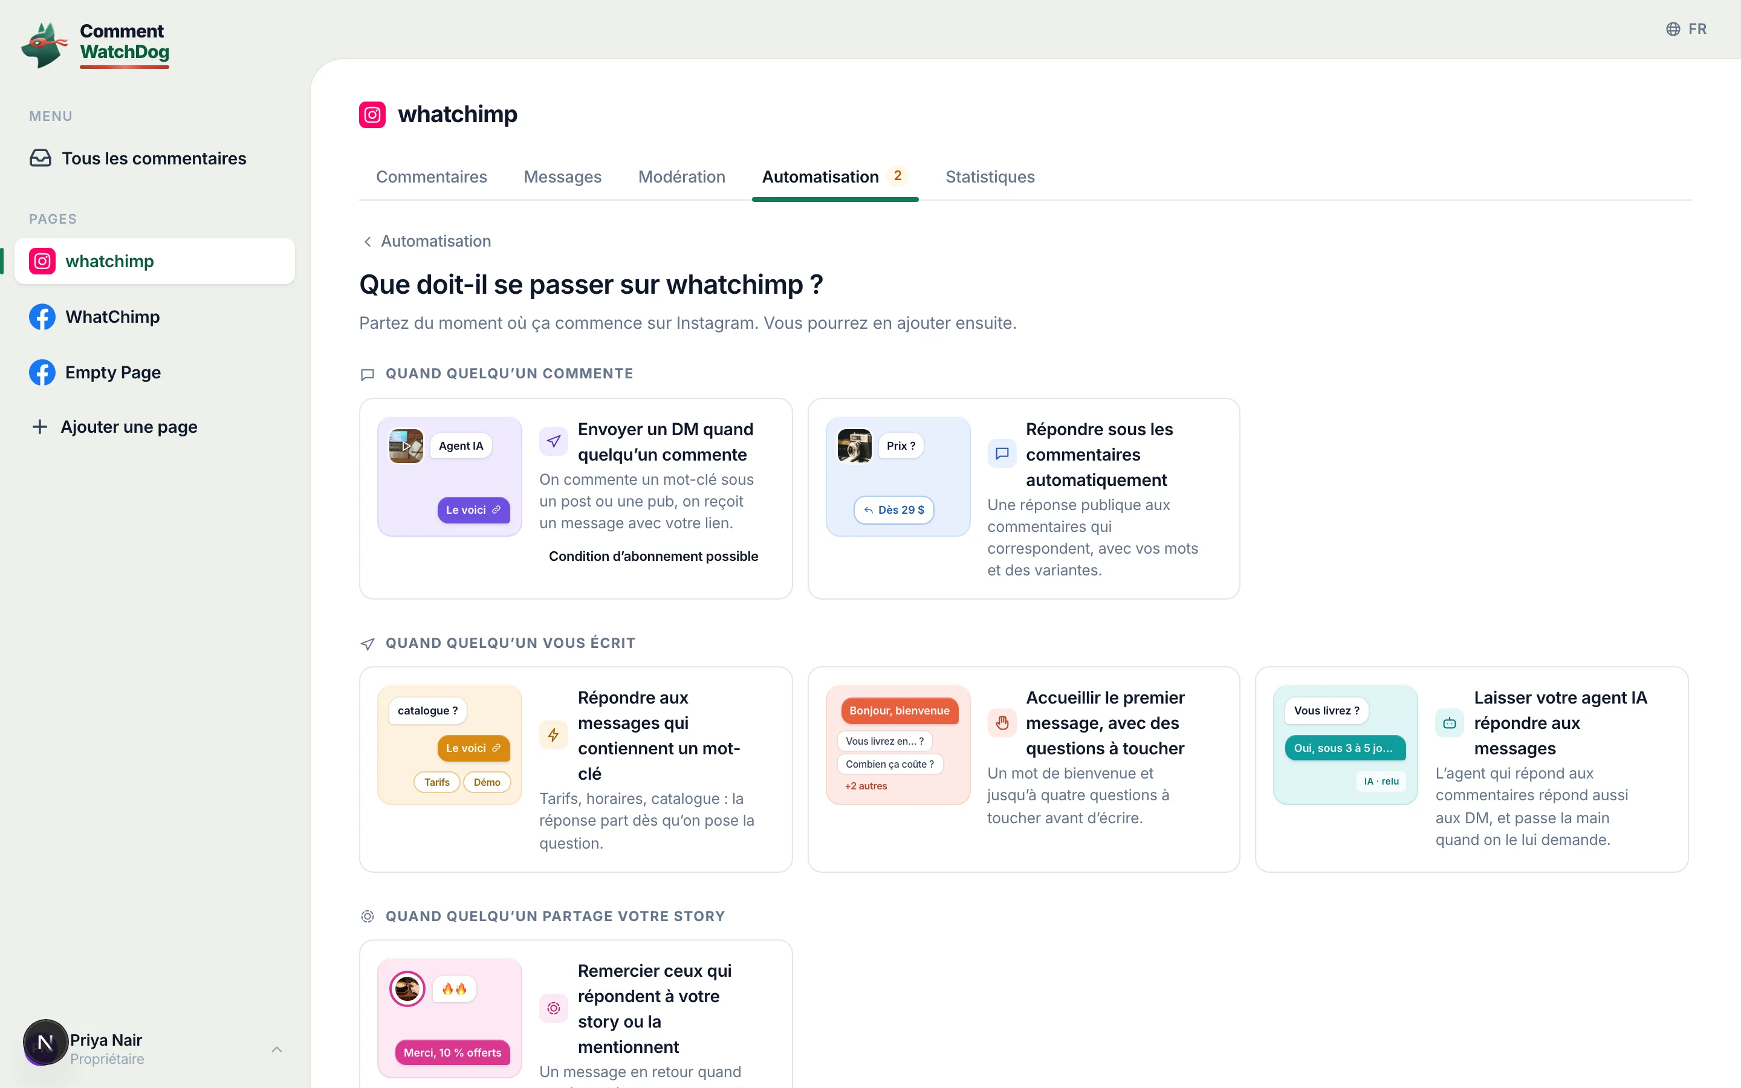The width and height of the screenshot is (1741, 1088).
Task: Select the Instagram icon beside whatchimp in sidebar
Action: coord(42,261)
